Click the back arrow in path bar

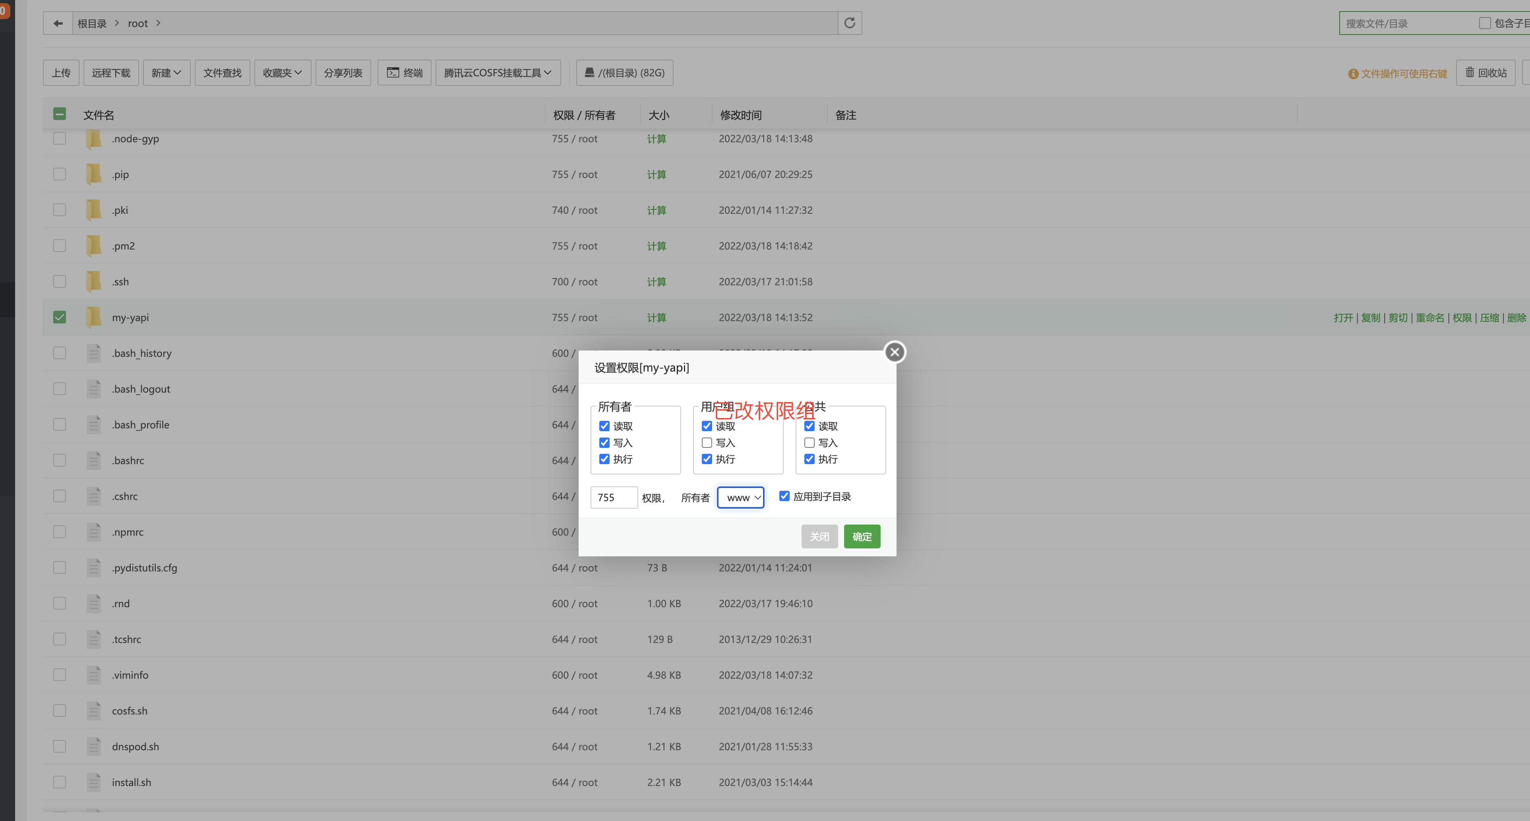[x=58, y=23]
